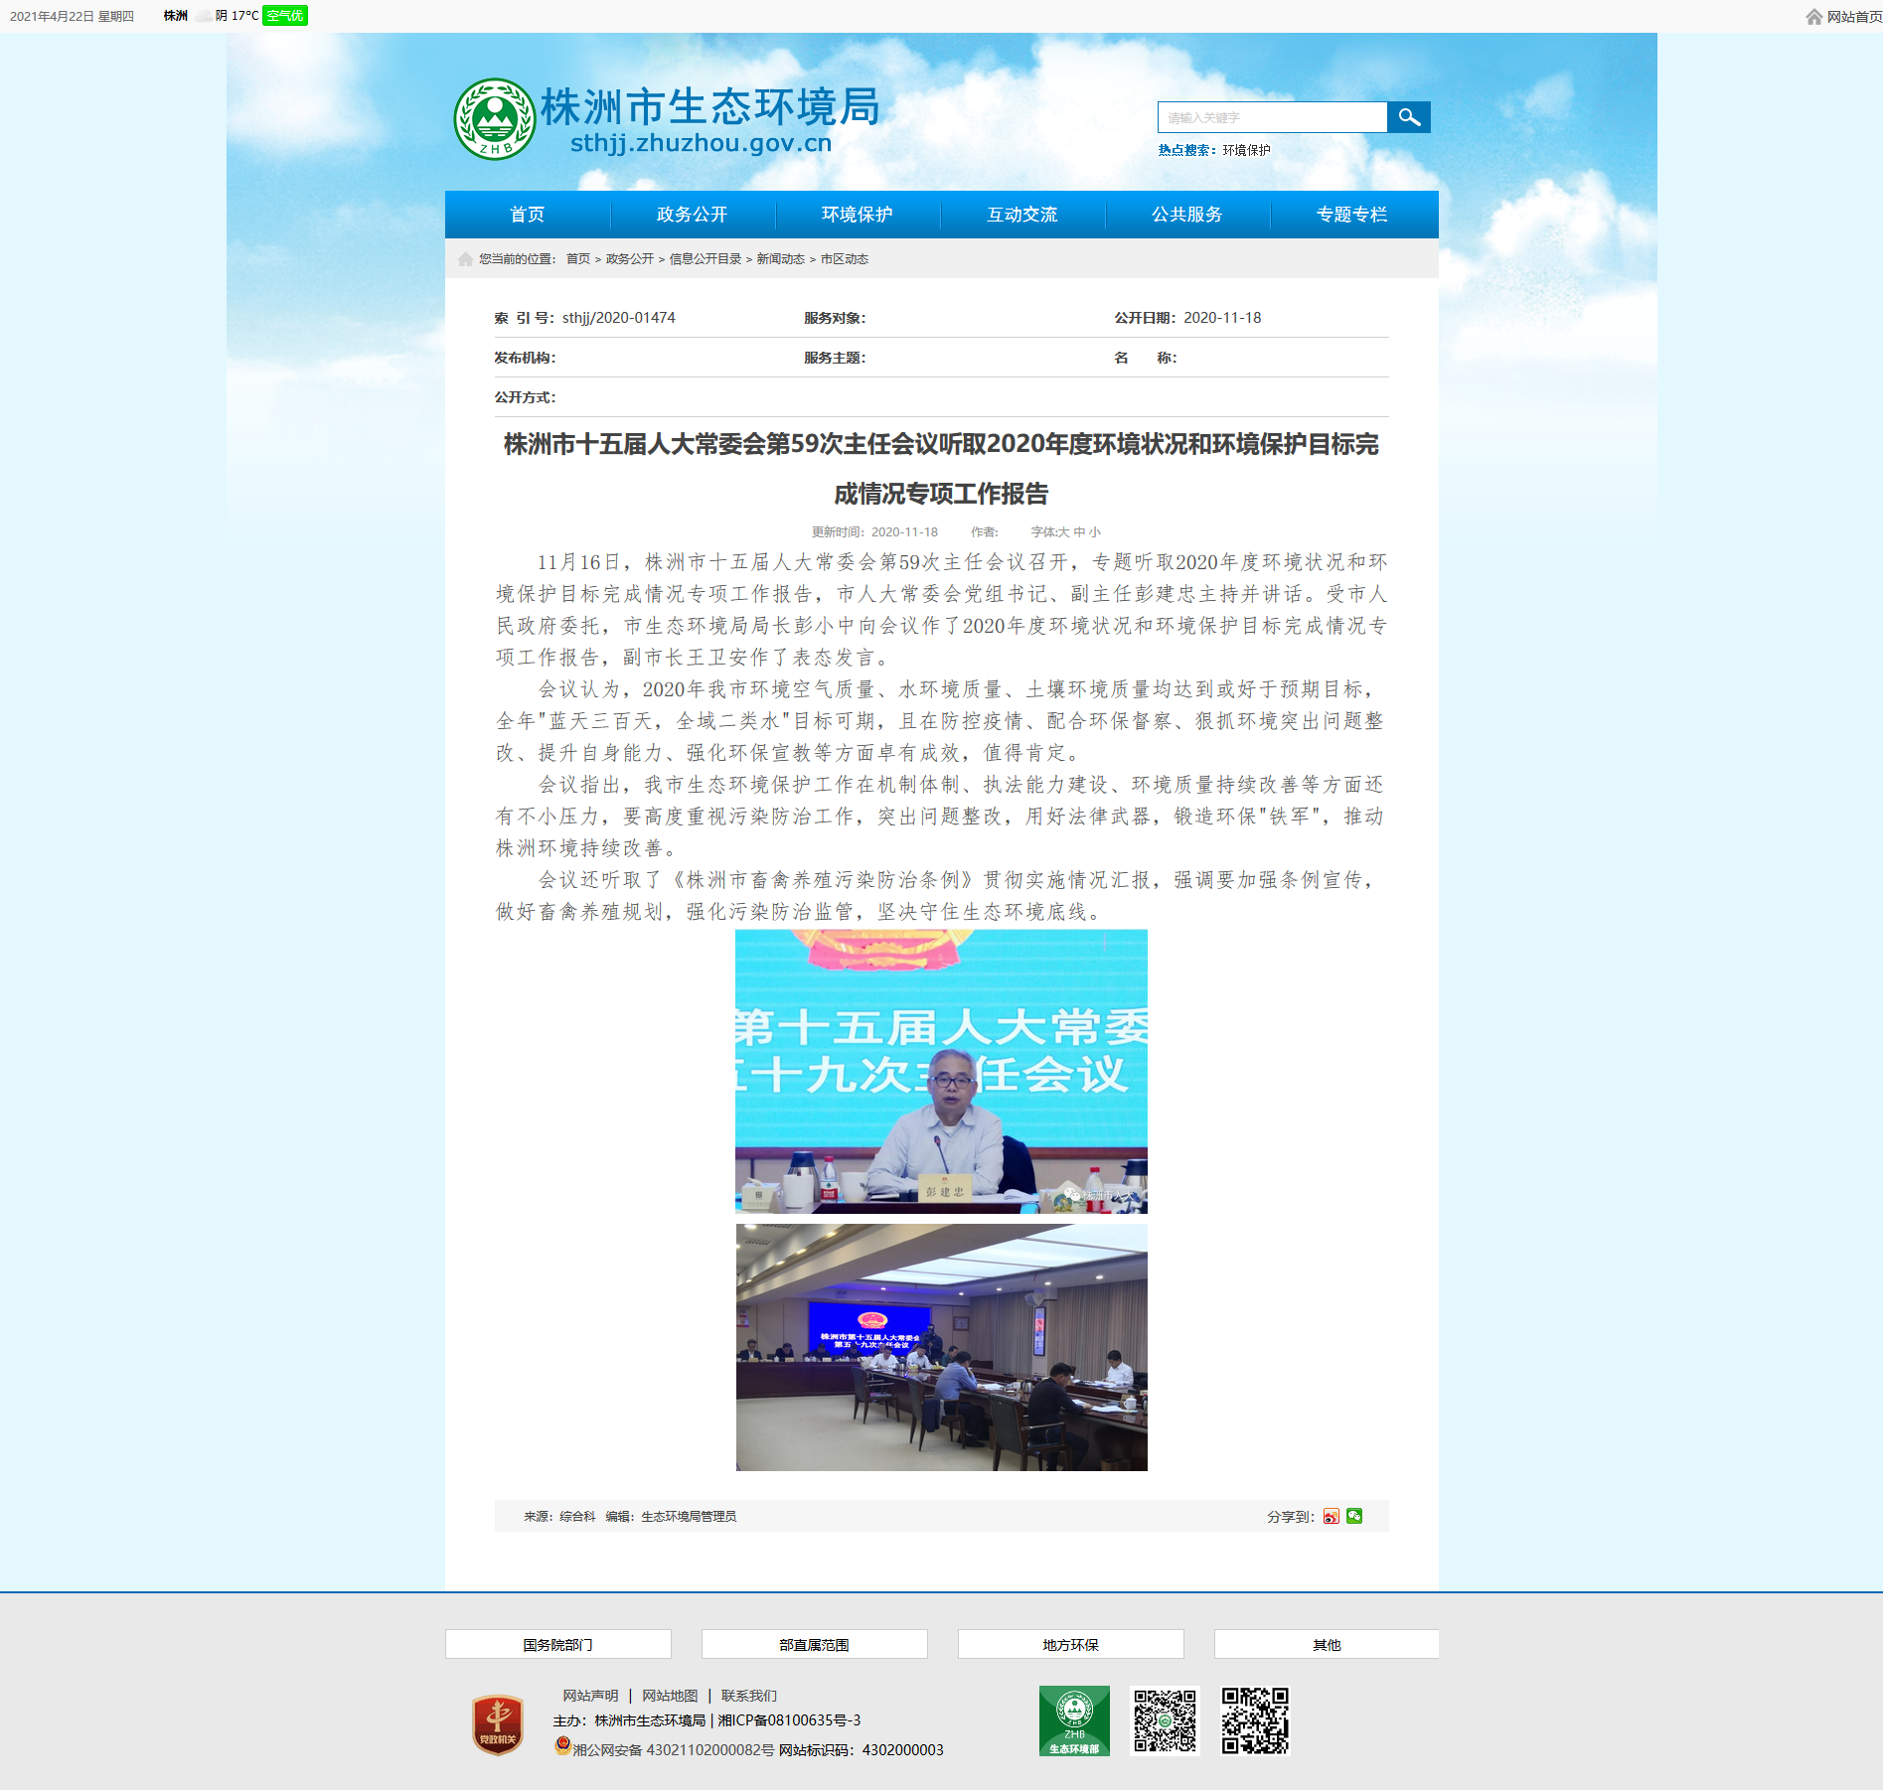Open the 联系我们 footer link

tap(749, 1696)
